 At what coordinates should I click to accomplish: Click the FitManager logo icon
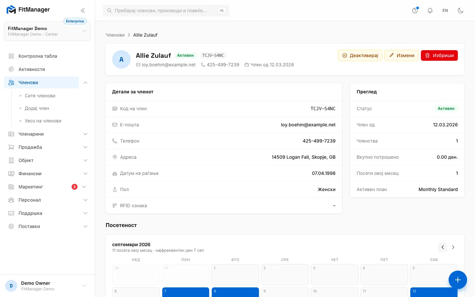[x=11, y=10]
